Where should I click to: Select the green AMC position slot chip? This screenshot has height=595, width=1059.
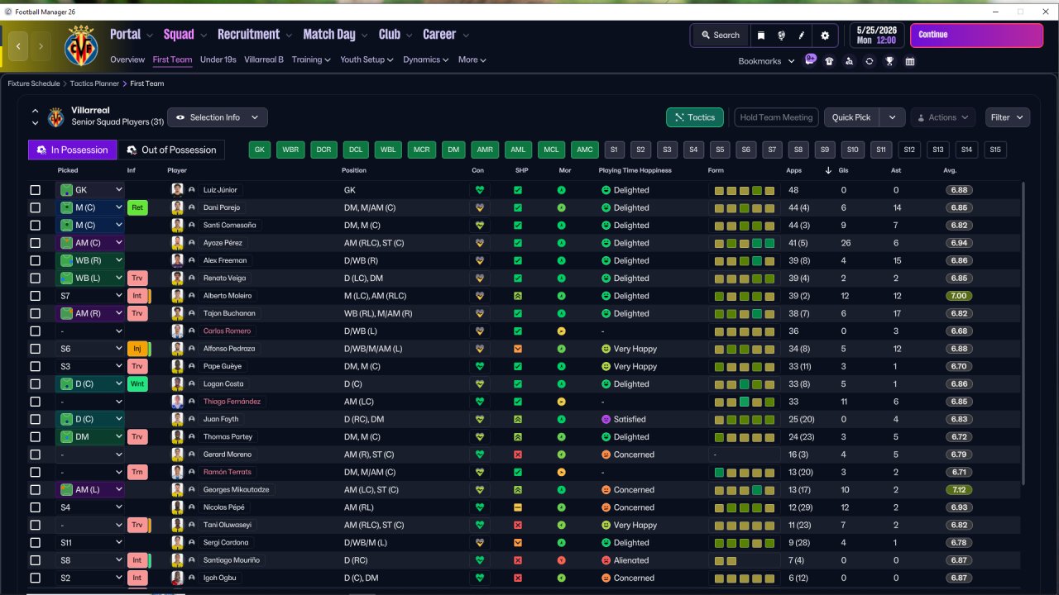(585, 150)
